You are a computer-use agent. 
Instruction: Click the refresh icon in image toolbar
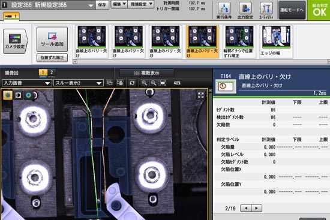(x=132, y=83)
